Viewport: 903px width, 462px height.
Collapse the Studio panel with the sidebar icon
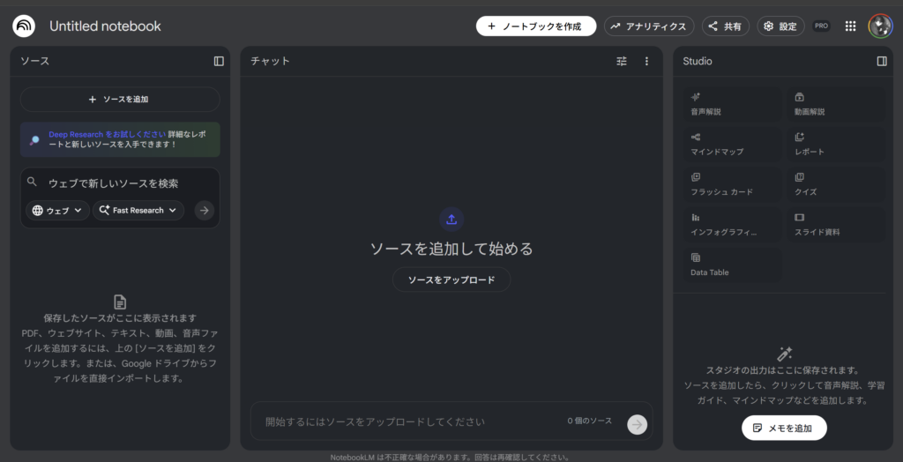tap(881, 61)
